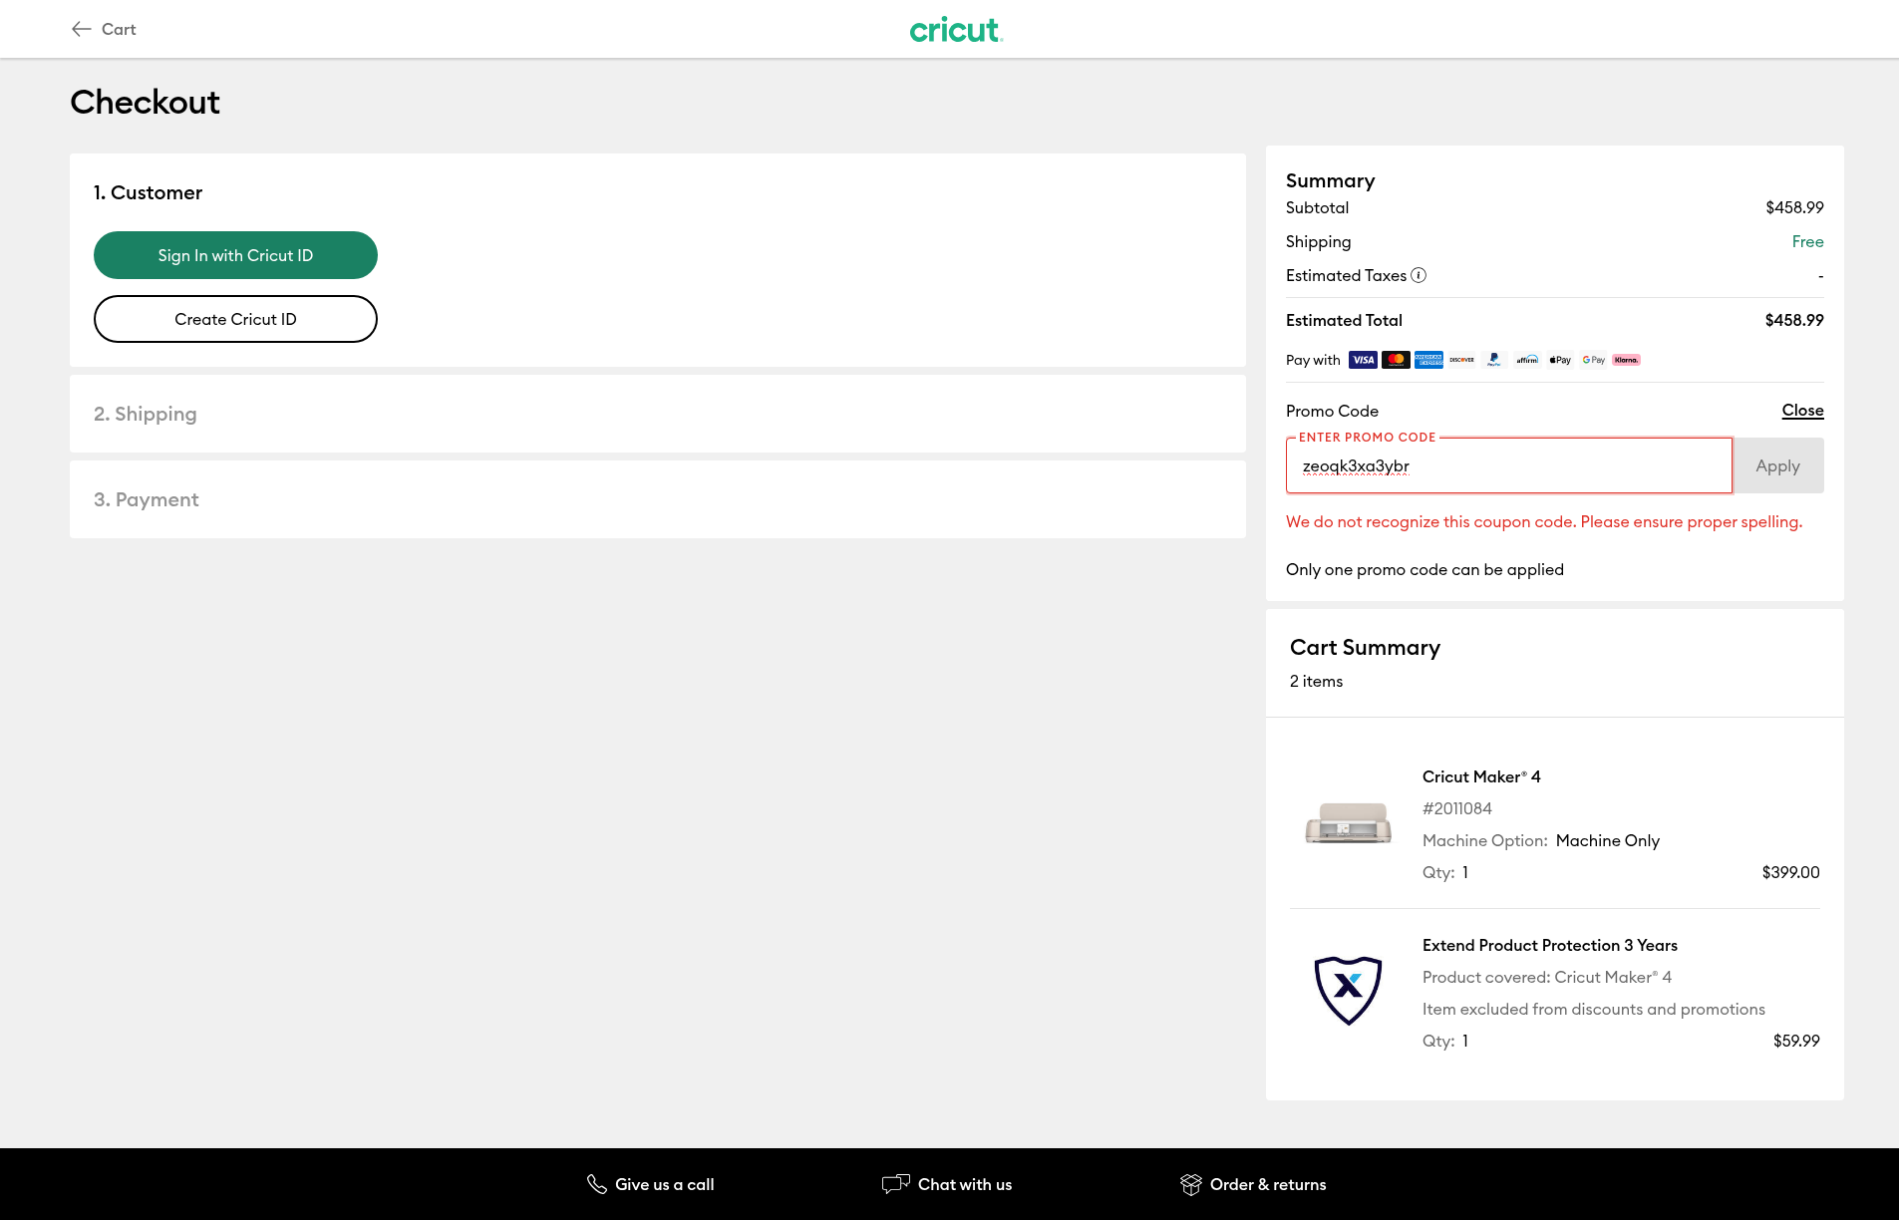Image resolution: width=1899 pixels, height=1220 pixels.
Task: Focus the promo code input field
Action: [1508, 465]
